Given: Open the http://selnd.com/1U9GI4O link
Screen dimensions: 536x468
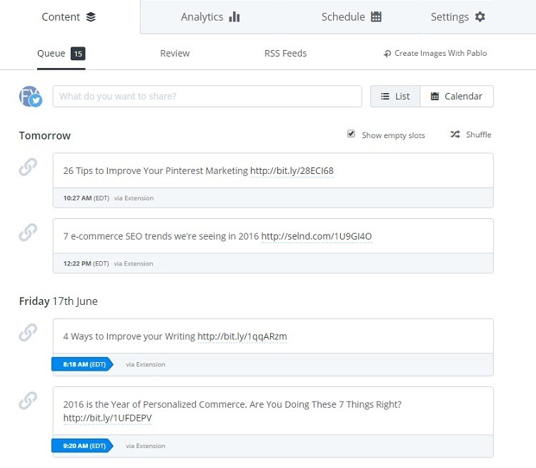Looking at the screenshot, I should pos(317,236).
